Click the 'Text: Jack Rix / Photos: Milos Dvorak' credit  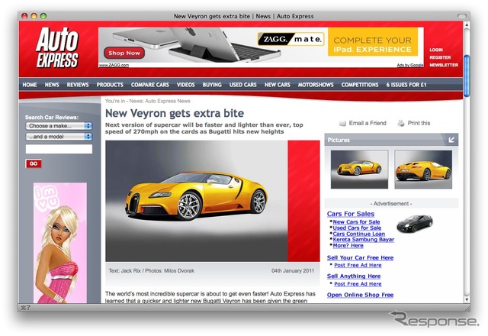151,270
